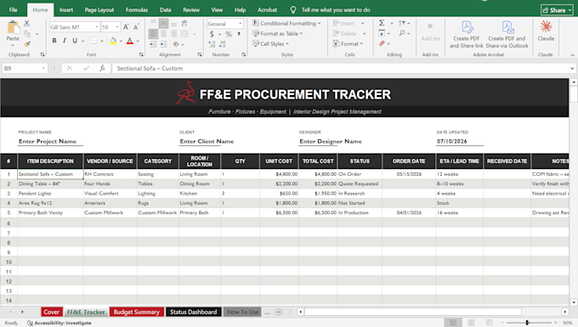Click the formula bar input
The height and width of the screenshot is (327, 578).
pos(341,68)
